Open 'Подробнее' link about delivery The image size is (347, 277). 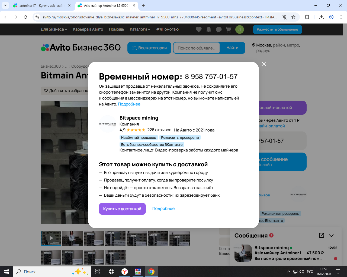pyautogui.click(x=163, y=209)
